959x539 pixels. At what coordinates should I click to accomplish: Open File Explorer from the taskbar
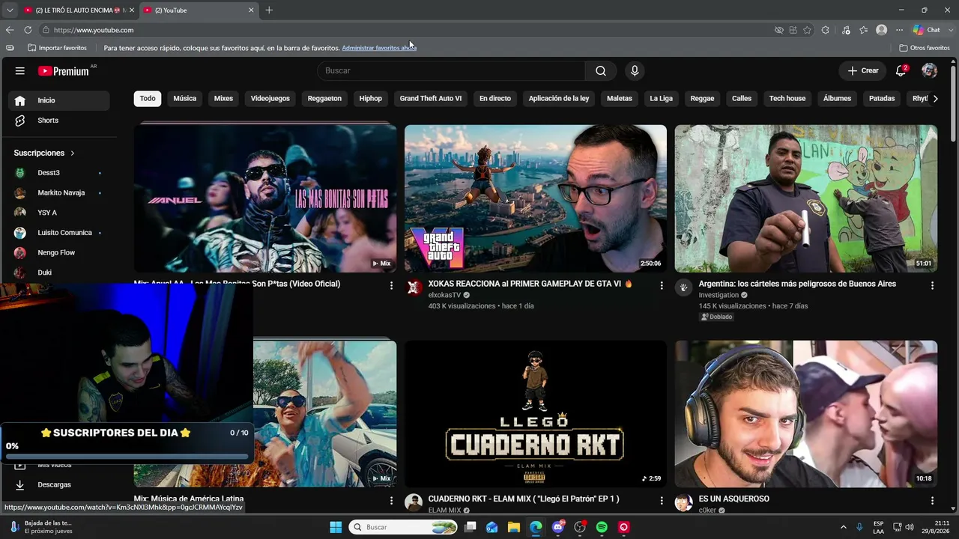[x=514, y=527]
